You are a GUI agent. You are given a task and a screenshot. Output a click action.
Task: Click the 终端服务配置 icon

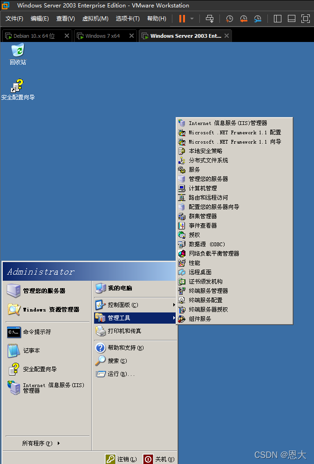[182, 300]
